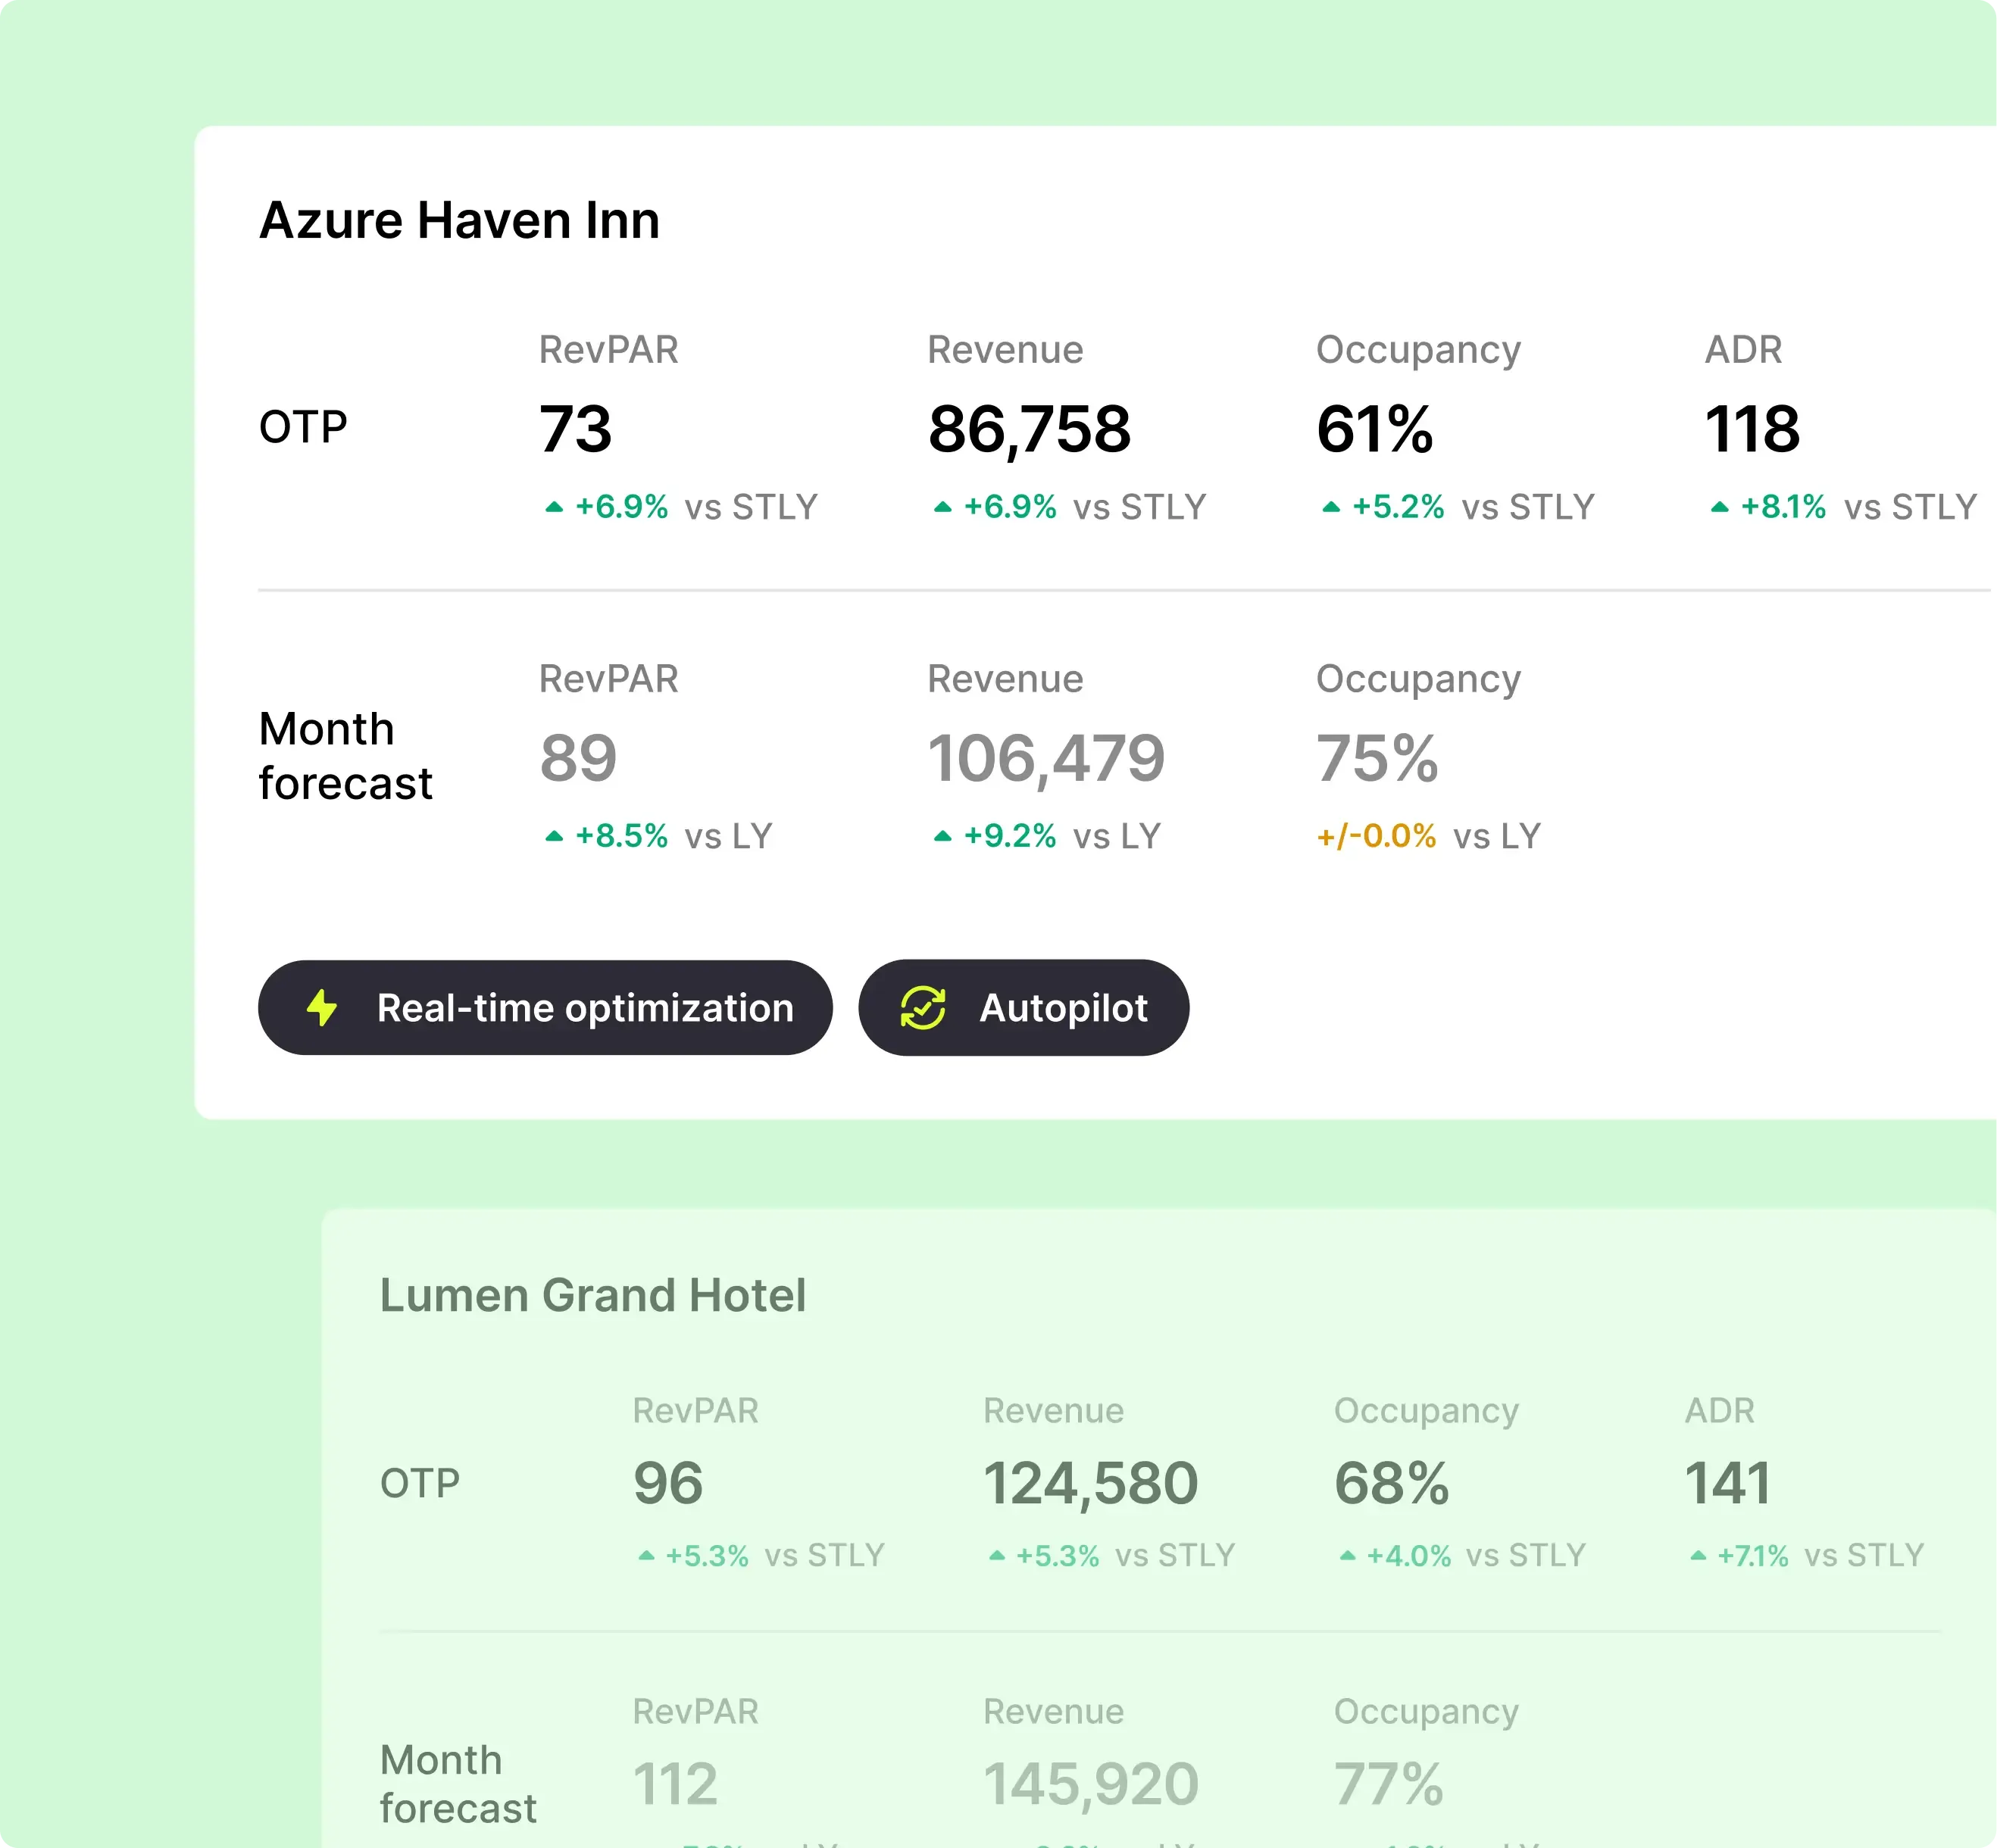The image size is (1997, 1848).
Task: Select Azure Haven forecast occupancy 75%
Action: 1378,758
